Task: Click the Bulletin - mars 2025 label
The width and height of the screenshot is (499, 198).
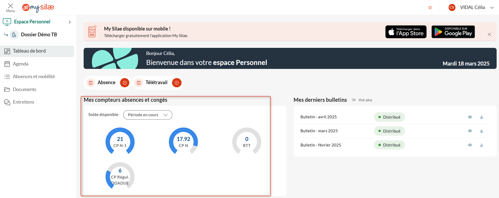Action: point(319,131)
